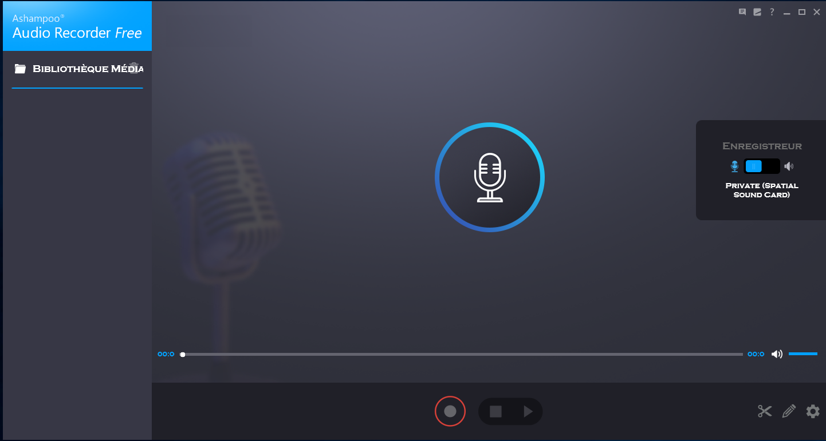826x441 pixels.
Task: Select microphone source icon in Enregistreur
Action: 734,166
